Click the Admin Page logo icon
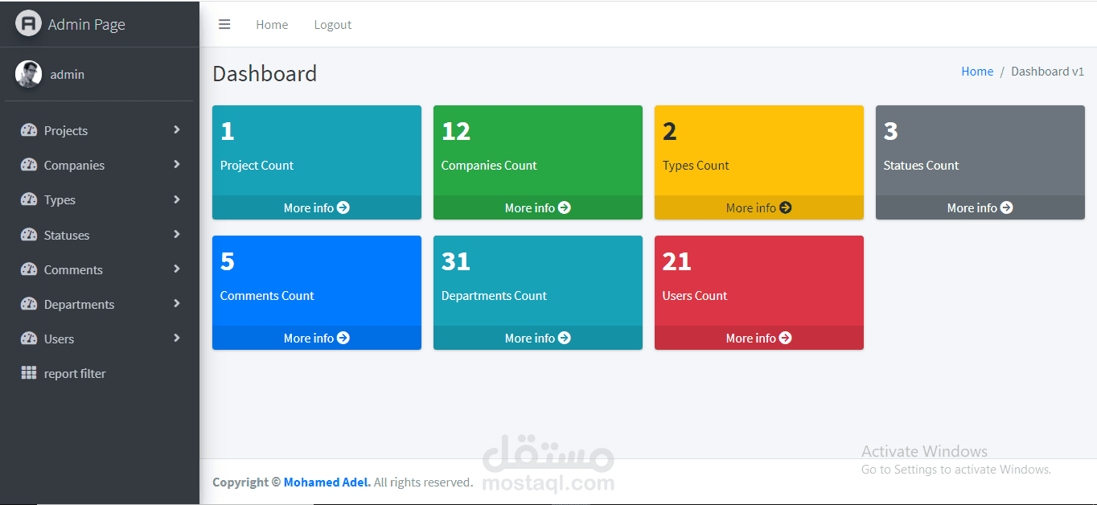The height and width of the screenshot is (505, 1097). coord(28,23)
